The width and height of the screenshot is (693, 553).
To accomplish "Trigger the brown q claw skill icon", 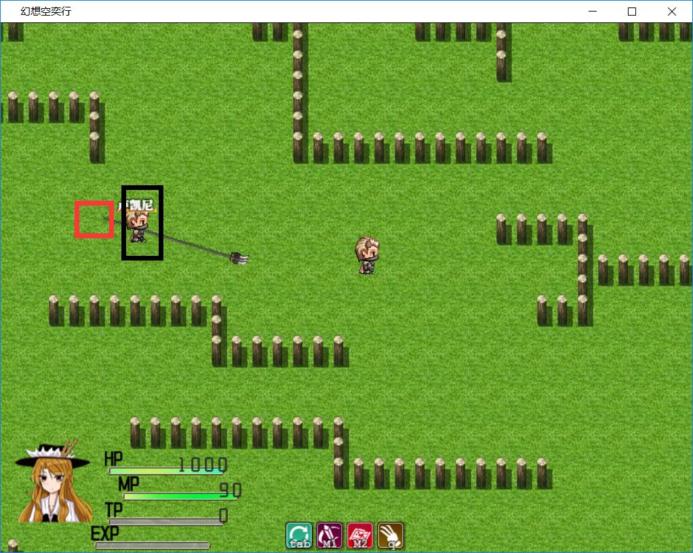I will (391, 535).
